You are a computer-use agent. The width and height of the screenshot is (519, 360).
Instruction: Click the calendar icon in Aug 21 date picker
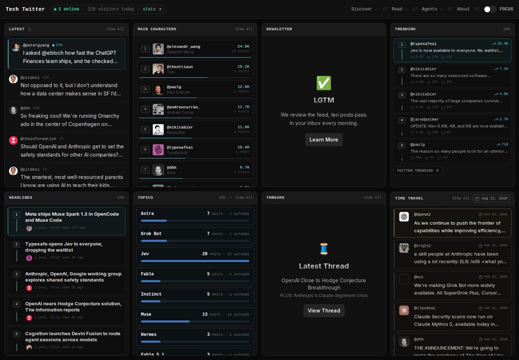tap(477, 199)
